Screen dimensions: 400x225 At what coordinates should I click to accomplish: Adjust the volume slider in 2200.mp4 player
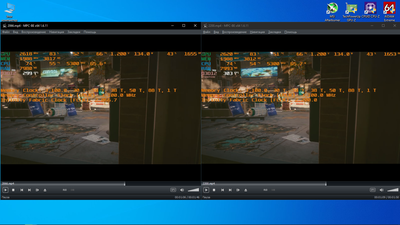coord(393,190)
